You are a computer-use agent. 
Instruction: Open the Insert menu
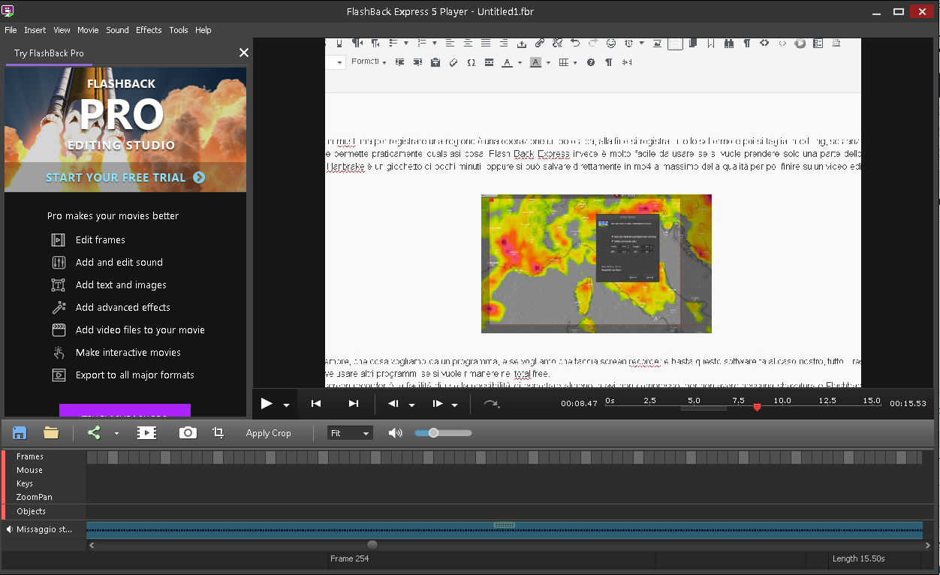coord(35,30)
